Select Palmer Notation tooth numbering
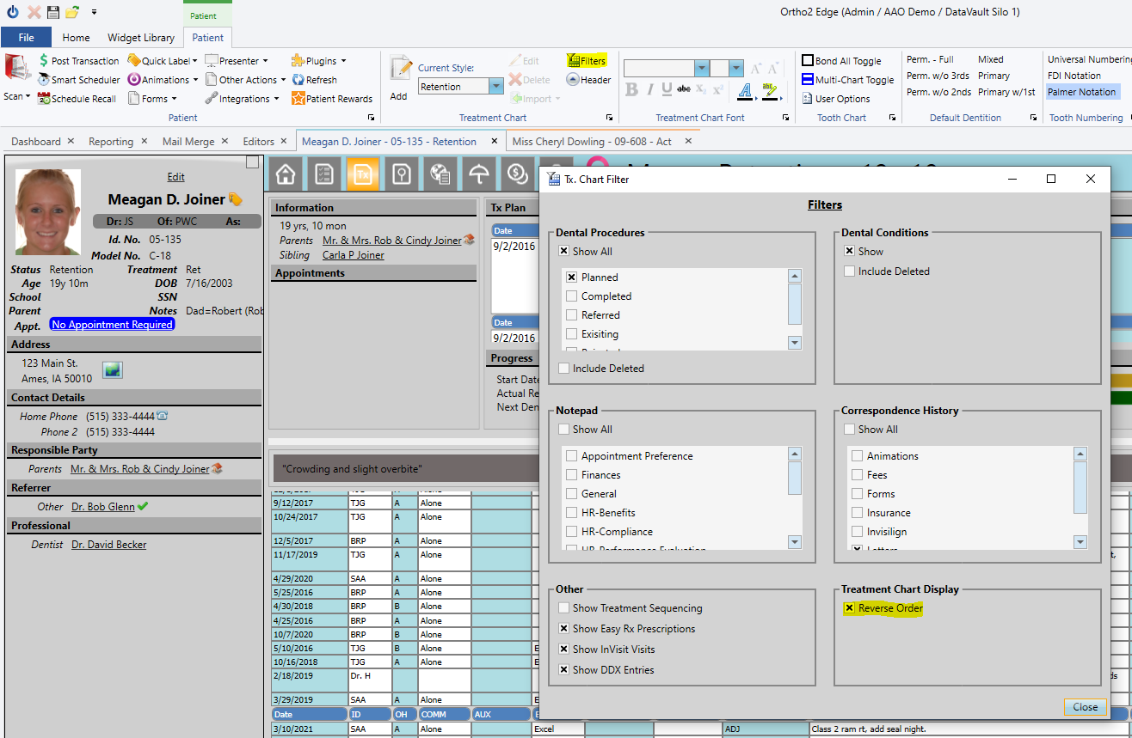 tap(1081, 92)
